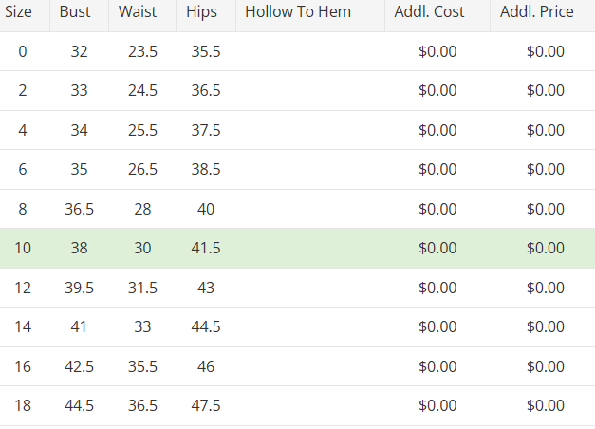
Task: Click the Hollow To Hem cell for size 12
Action: click(x=309, y=288)
